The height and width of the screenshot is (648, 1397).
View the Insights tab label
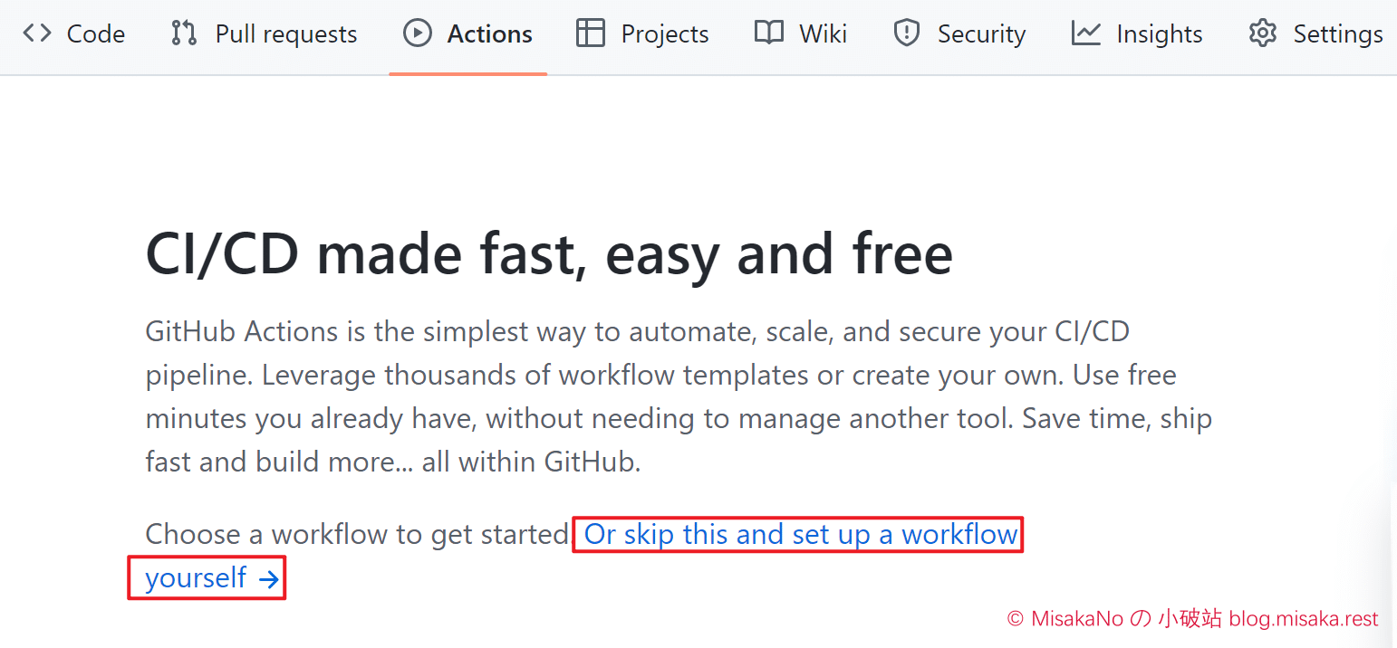tap(1160, 34)
